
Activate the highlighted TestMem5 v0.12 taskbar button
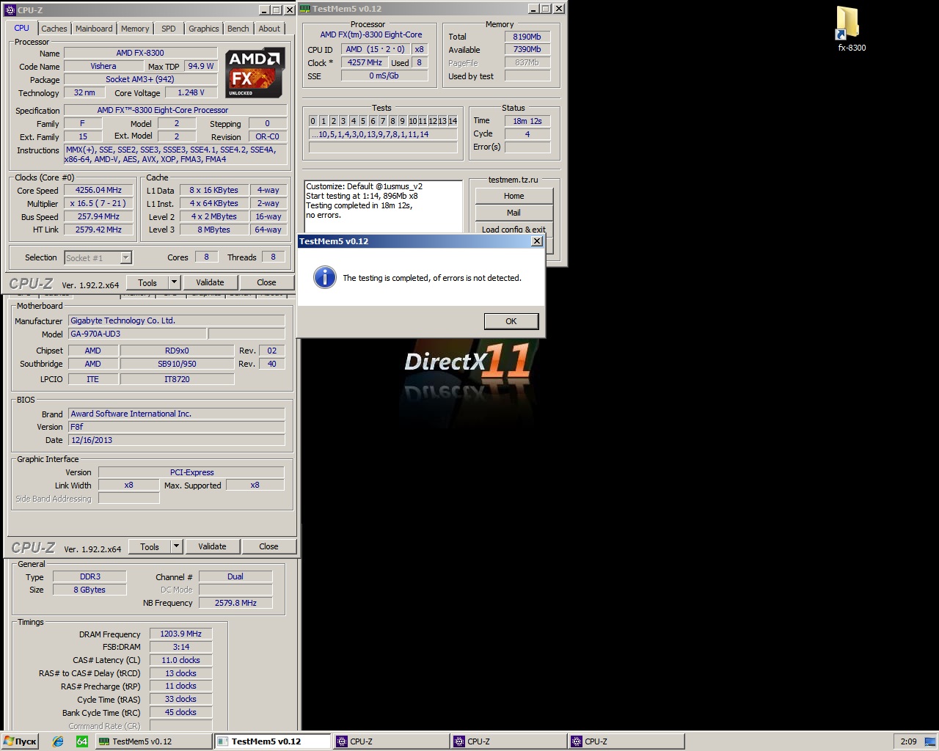point(272,741)
